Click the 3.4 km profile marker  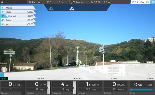click(x=41, y=78)
